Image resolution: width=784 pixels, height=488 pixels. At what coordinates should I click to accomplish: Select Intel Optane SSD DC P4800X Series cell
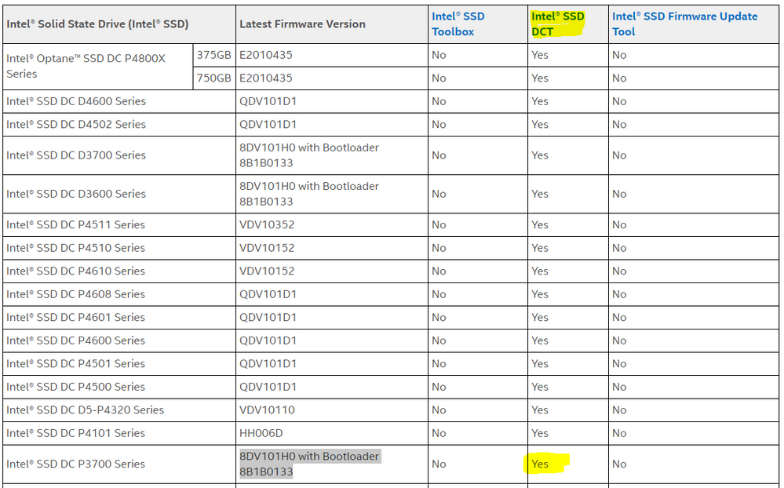coord(86,66)
